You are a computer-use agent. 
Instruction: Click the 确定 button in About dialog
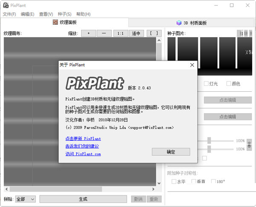pyautogui.click(x=171, y=152)
